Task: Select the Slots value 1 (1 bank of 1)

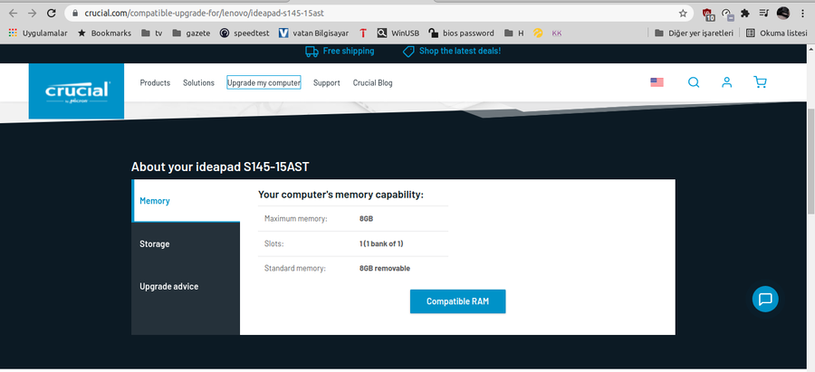Action: pyautogui.click(x=381, y=243)
